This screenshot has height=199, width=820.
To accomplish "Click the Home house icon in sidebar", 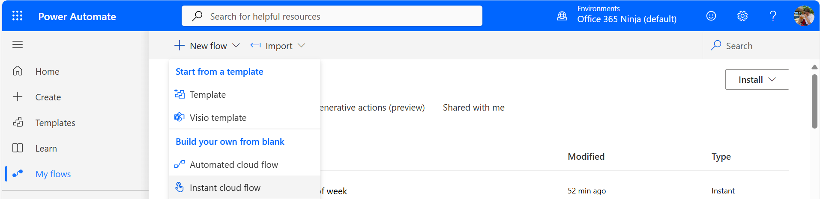I will tap(18, 71).
